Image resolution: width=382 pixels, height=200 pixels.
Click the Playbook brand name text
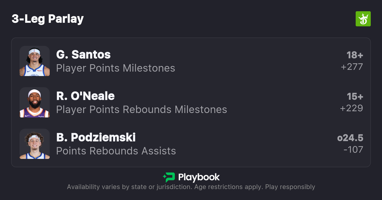pyautogui.click(x=199, y=177)
